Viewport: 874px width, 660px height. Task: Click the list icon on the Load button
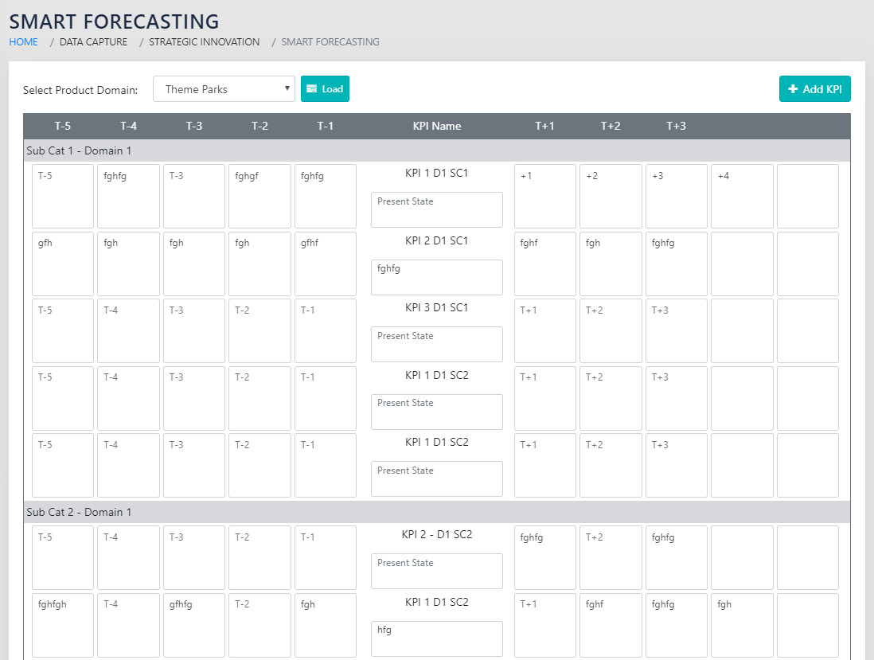[312, 89]
